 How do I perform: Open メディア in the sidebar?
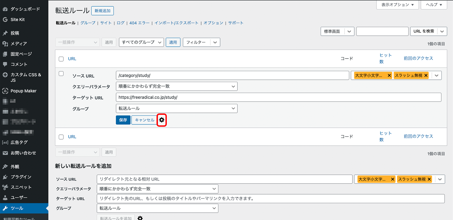pyautogui.click(x=19, y=44)
